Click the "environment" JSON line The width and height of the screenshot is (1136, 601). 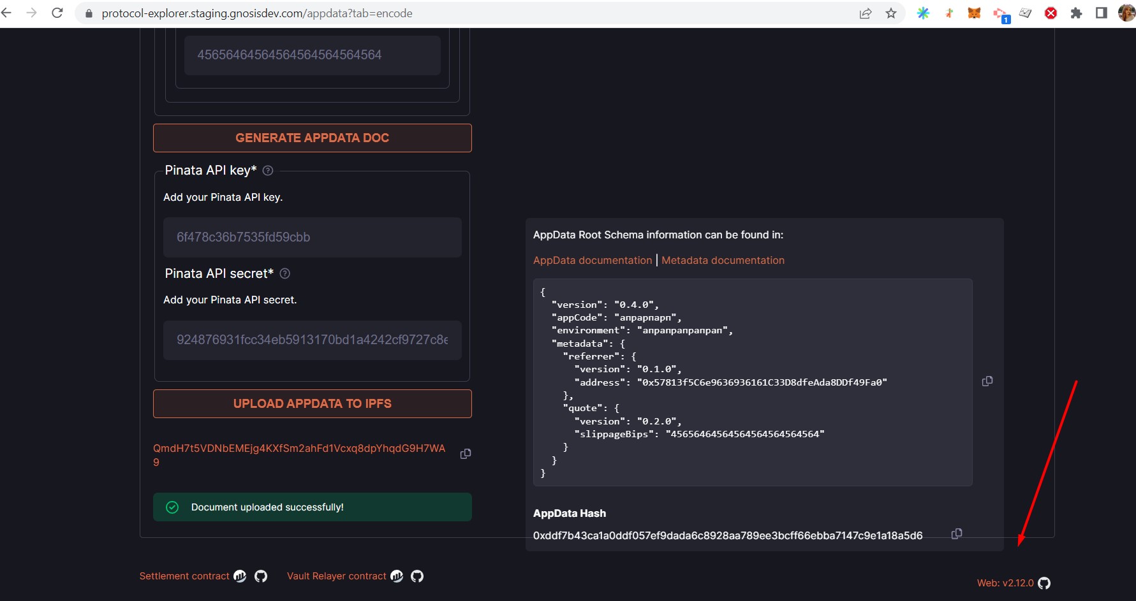pyautogui.click(x=642, y=330)
